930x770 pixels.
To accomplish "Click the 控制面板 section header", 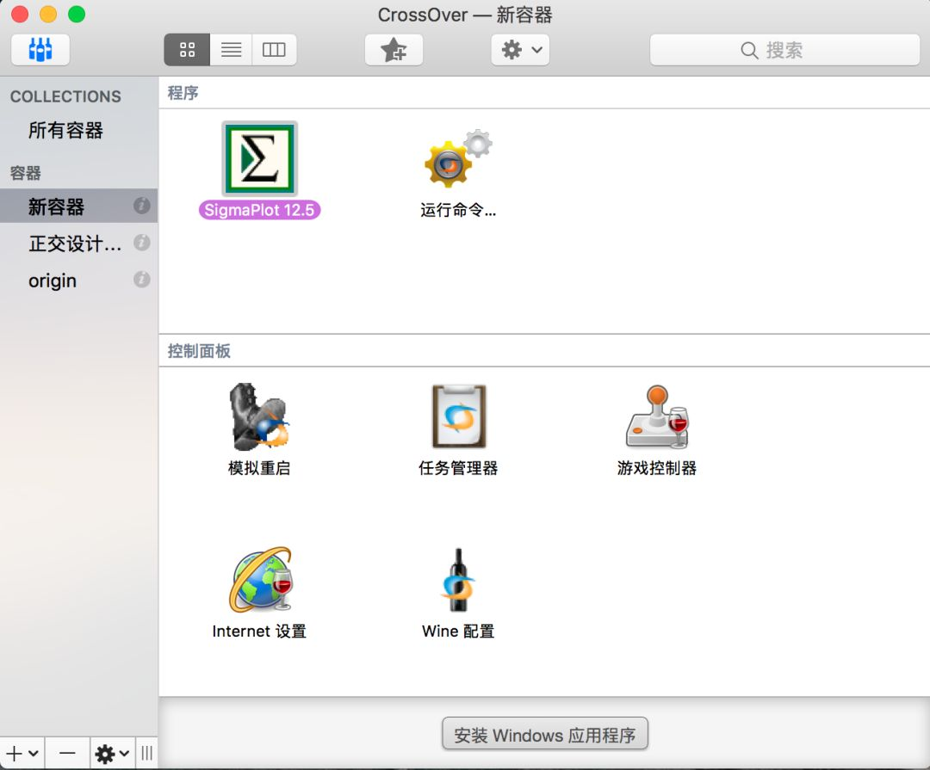I will 199,351.
